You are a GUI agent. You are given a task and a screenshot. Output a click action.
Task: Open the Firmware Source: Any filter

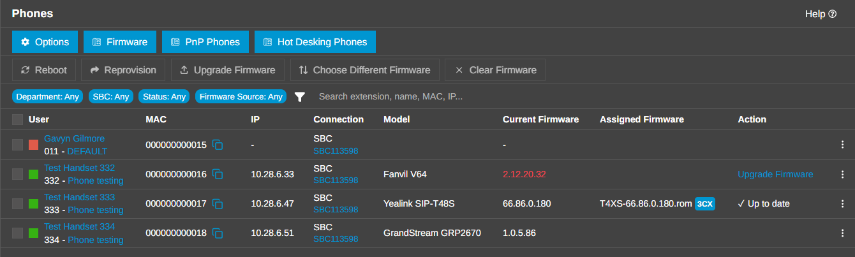pyautogui.click(x=241, y=96)
